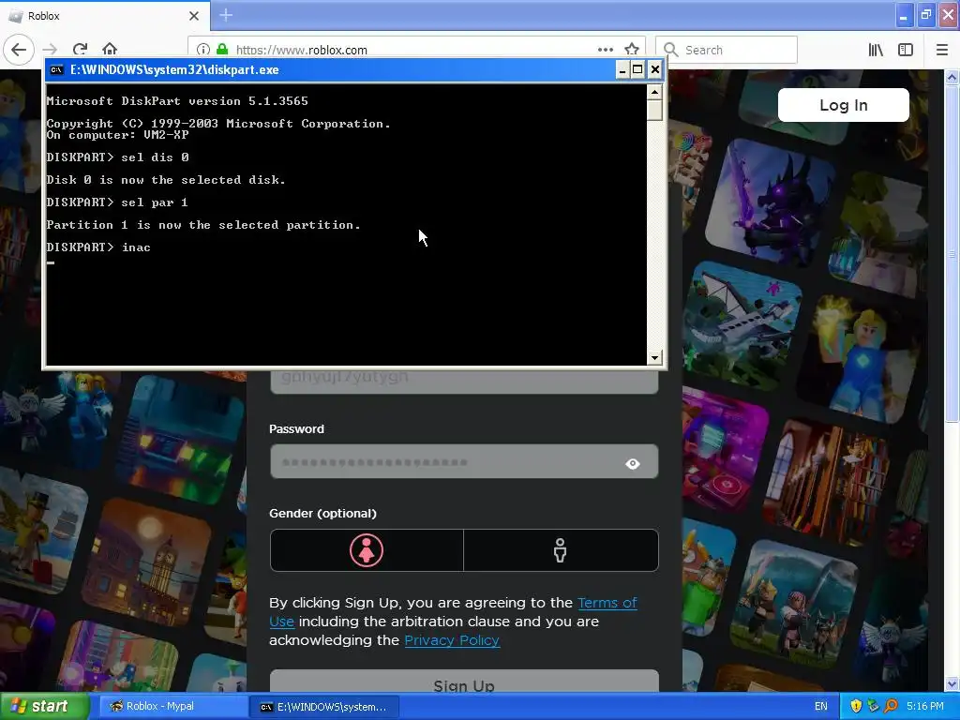This screenshot has width=960, height=720.
Task: Click the Password input field
Action: 464,461
